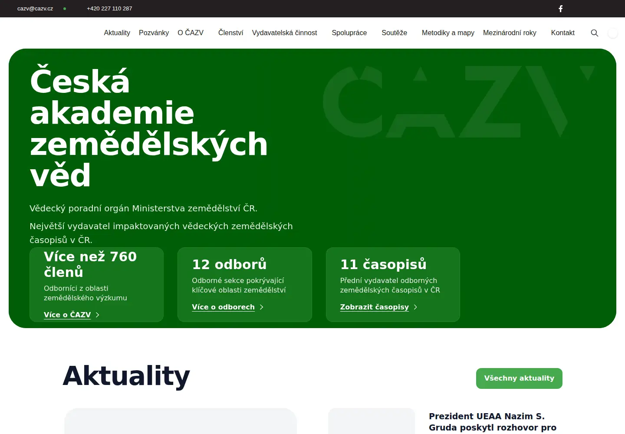Click the Největší vydavatel impaktovaných vědeckých časopisů text

(x=161, y=233)
